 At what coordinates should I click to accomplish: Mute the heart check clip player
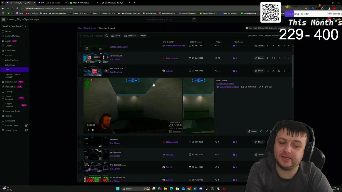pyautogui.click(x=92, y=130)
